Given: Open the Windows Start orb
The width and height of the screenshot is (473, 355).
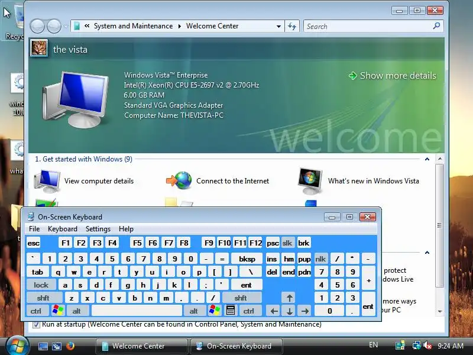Looking at the screenshot, I should point(18,346).
